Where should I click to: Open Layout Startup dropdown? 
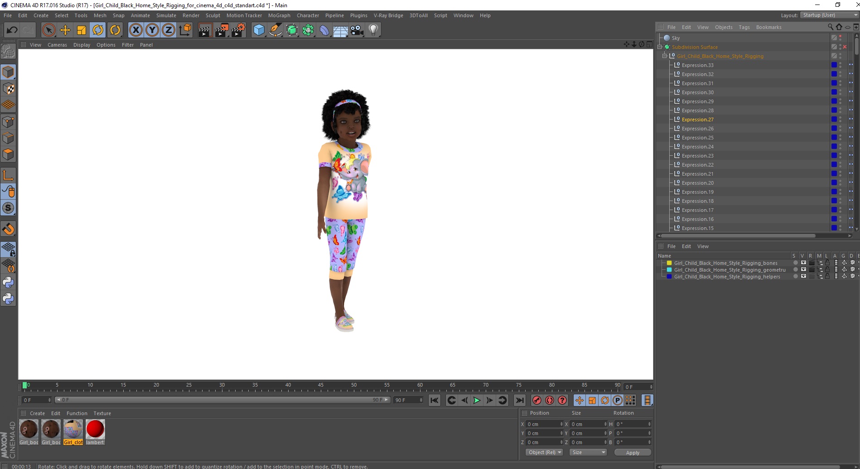click(x=829, y=15)
